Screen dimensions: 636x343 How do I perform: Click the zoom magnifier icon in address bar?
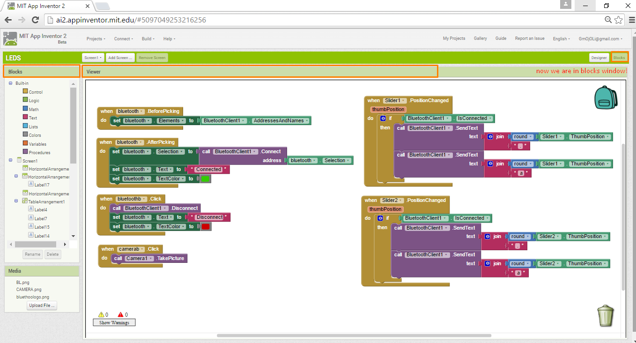[x=608, y=20]
